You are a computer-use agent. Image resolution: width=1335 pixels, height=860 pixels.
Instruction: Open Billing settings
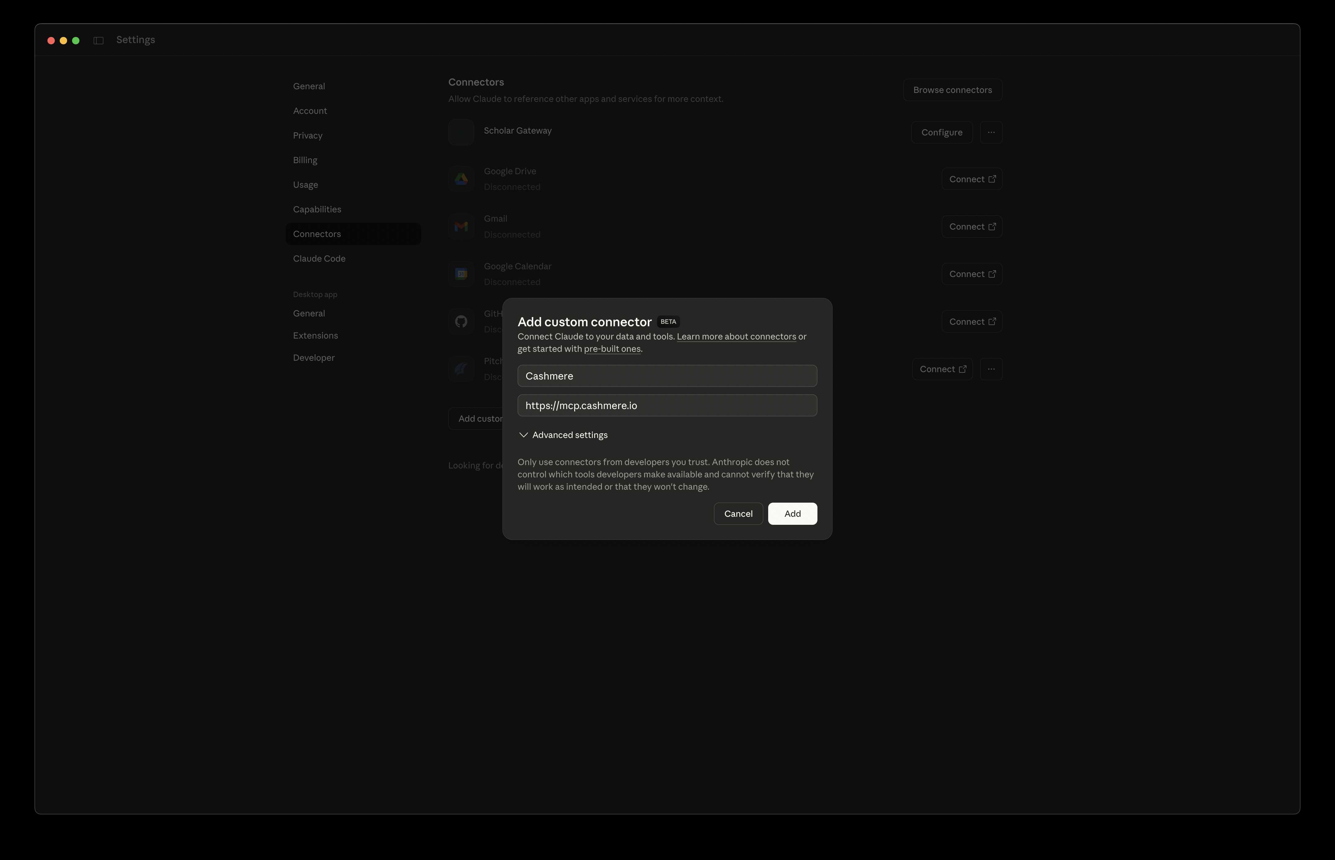305,160
